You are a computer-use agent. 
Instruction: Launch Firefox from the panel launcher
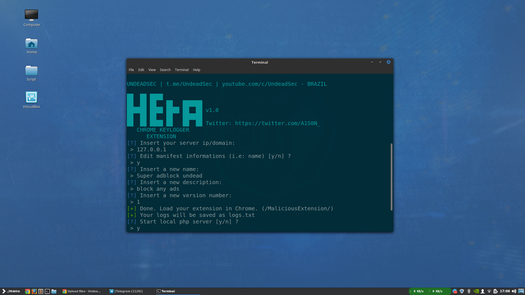tap(34, 291)
